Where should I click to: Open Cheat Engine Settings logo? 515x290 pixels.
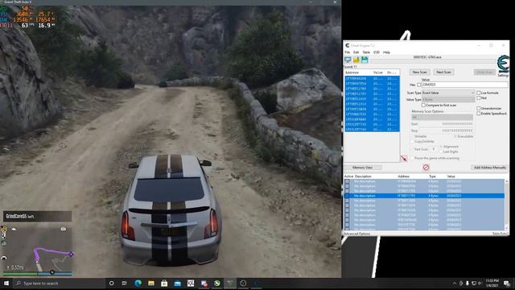(503, 64)
